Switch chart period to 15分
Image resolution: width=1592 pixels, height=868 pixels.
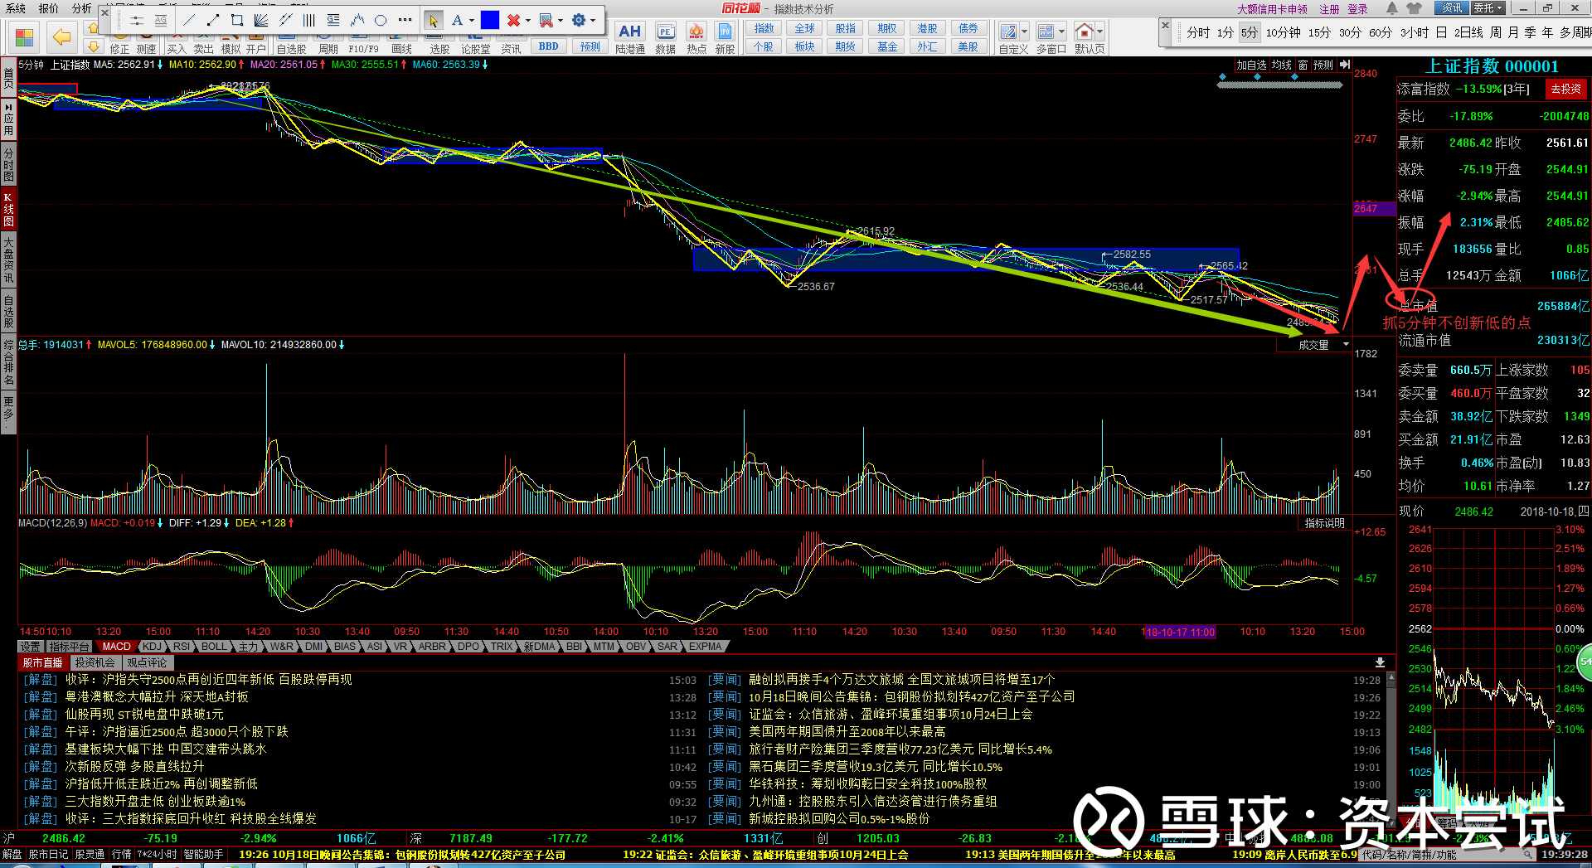click(1319, 32)
